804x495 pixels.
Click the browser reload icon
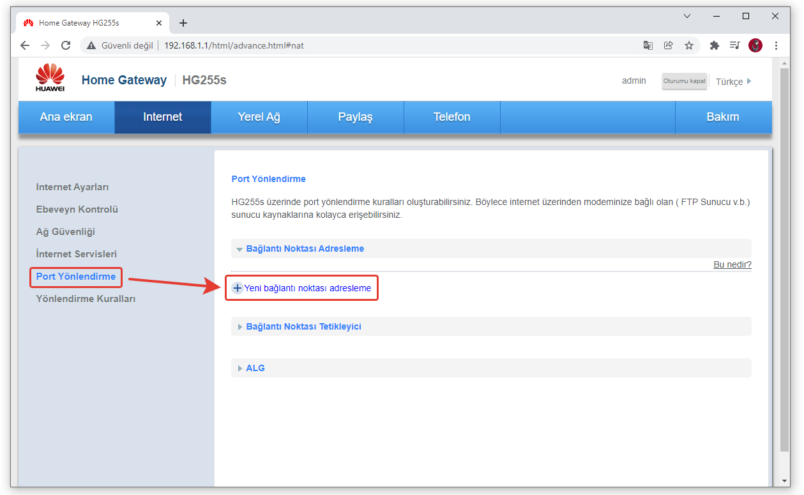[x=65, y=45]
